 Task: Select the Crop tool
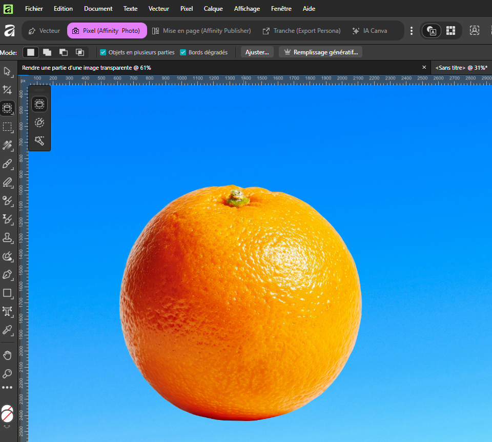[7, 90]
